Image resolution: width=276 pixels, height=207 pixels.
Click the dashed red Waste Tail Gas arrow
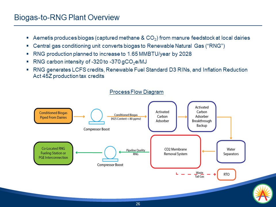tap(195, 174)
